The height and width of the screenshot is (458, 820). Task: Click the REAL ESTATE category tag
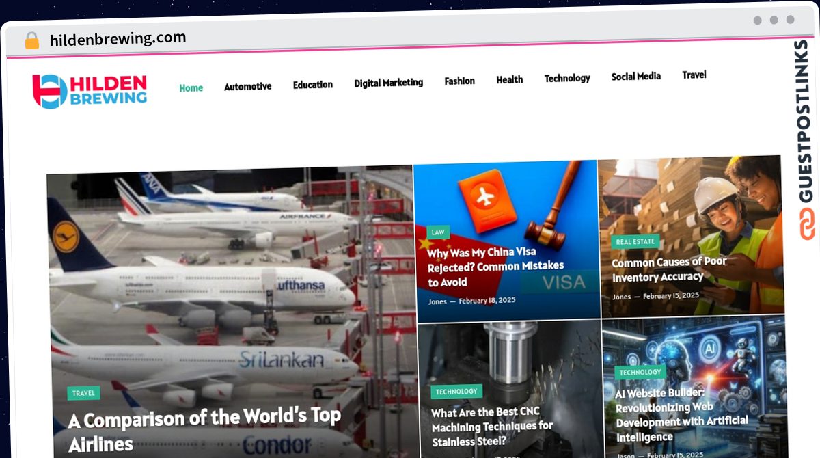(635, 241)
